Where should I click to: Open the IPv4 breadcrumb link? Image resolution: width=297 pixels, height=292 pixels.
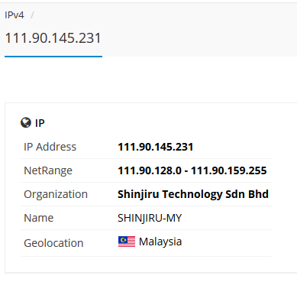15,15
